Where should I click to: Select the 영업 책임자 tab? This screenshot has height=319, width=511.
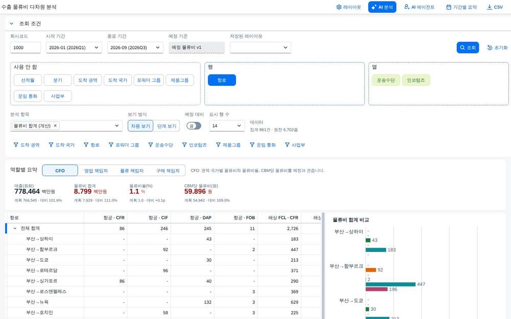point(96,170)
